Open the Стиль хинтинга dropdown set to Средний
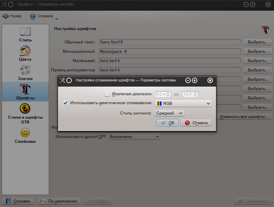Image resolution: width=274 pixels, height=207 pixels. 169,113
